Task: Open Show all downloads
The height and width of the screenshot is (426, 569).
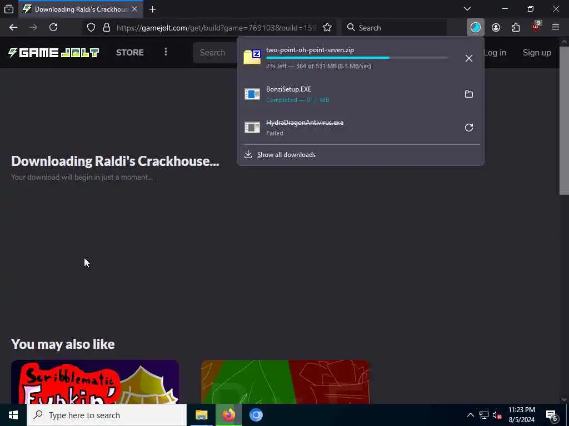Action: (286, 155)
